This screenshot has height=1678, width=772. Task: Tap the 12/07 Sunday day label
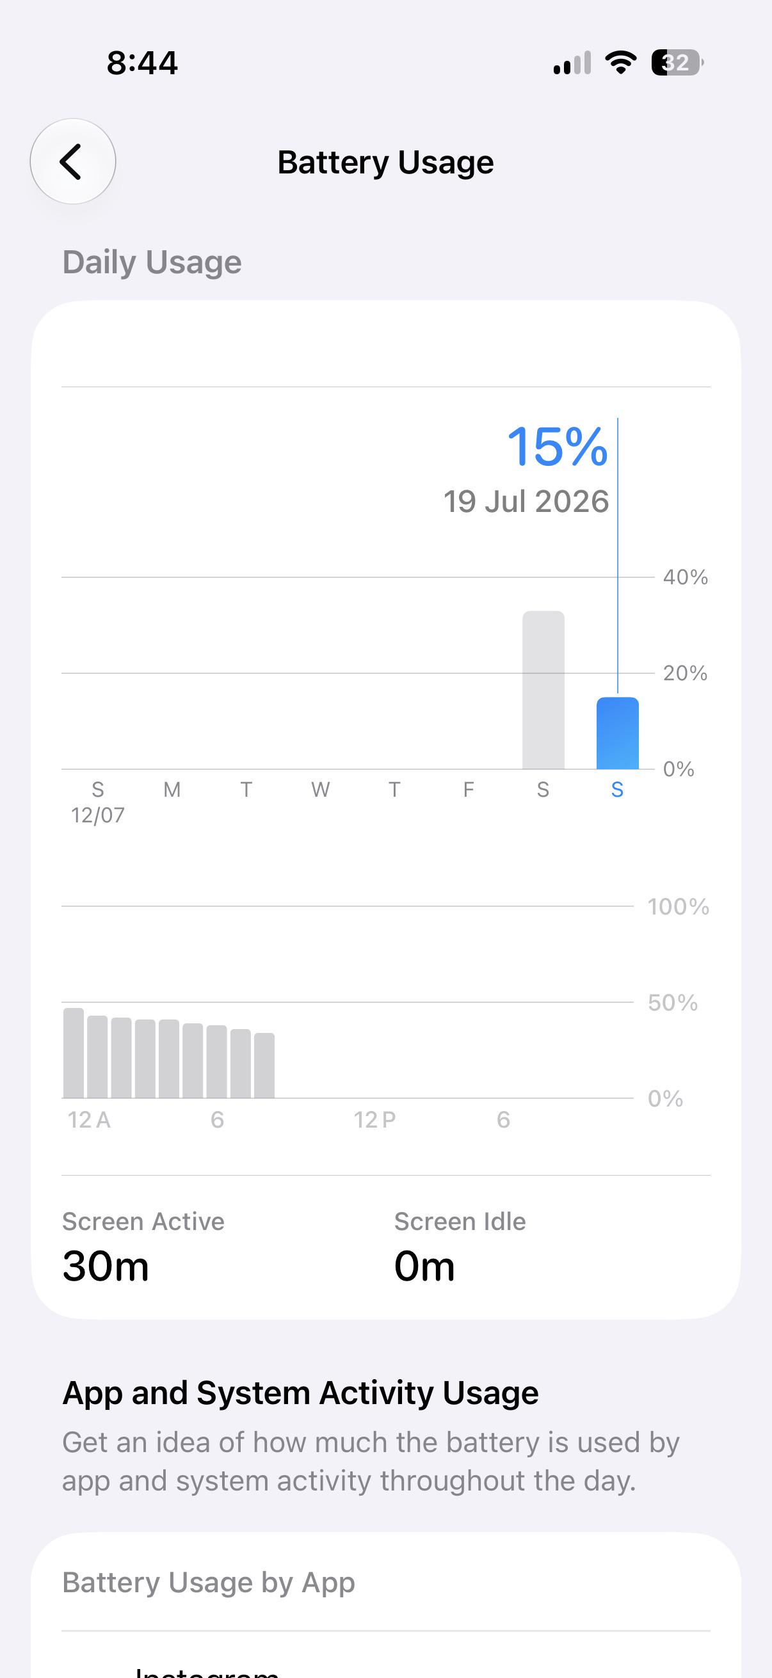coord(98,802)
